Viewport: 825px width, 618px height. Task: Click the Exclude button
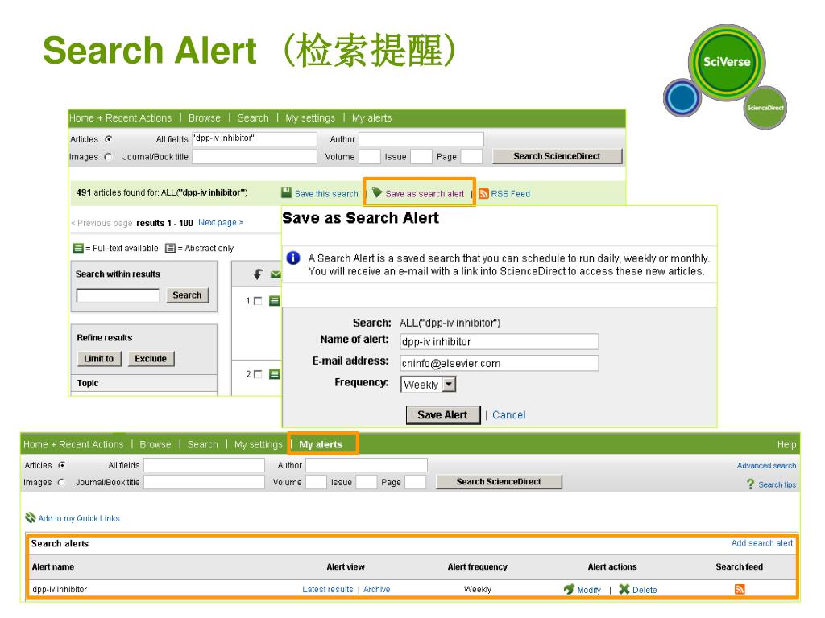[151, 358]
